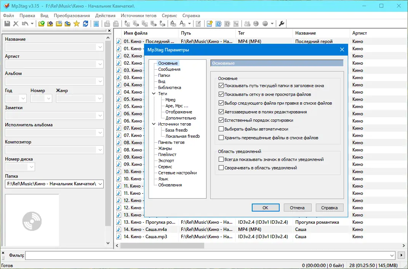408x269 pixels.
Task: Click the Отмена button
Action: [x=297, y=208]
